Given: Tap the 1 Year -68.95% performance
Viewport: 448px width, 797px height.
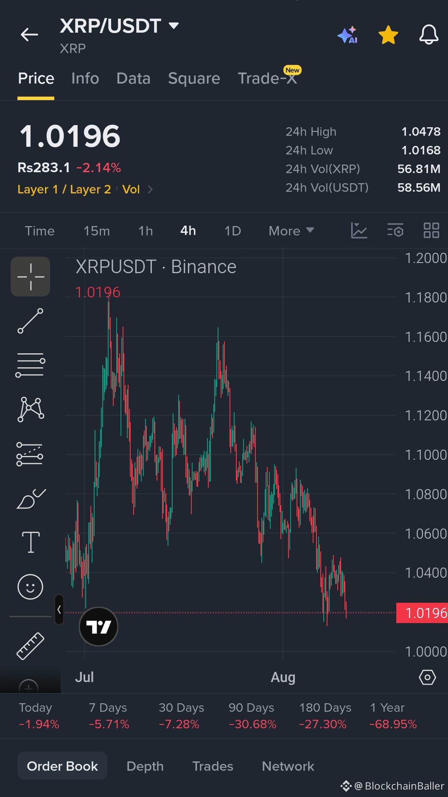Looking at the screenshot, I should point(393,716).
